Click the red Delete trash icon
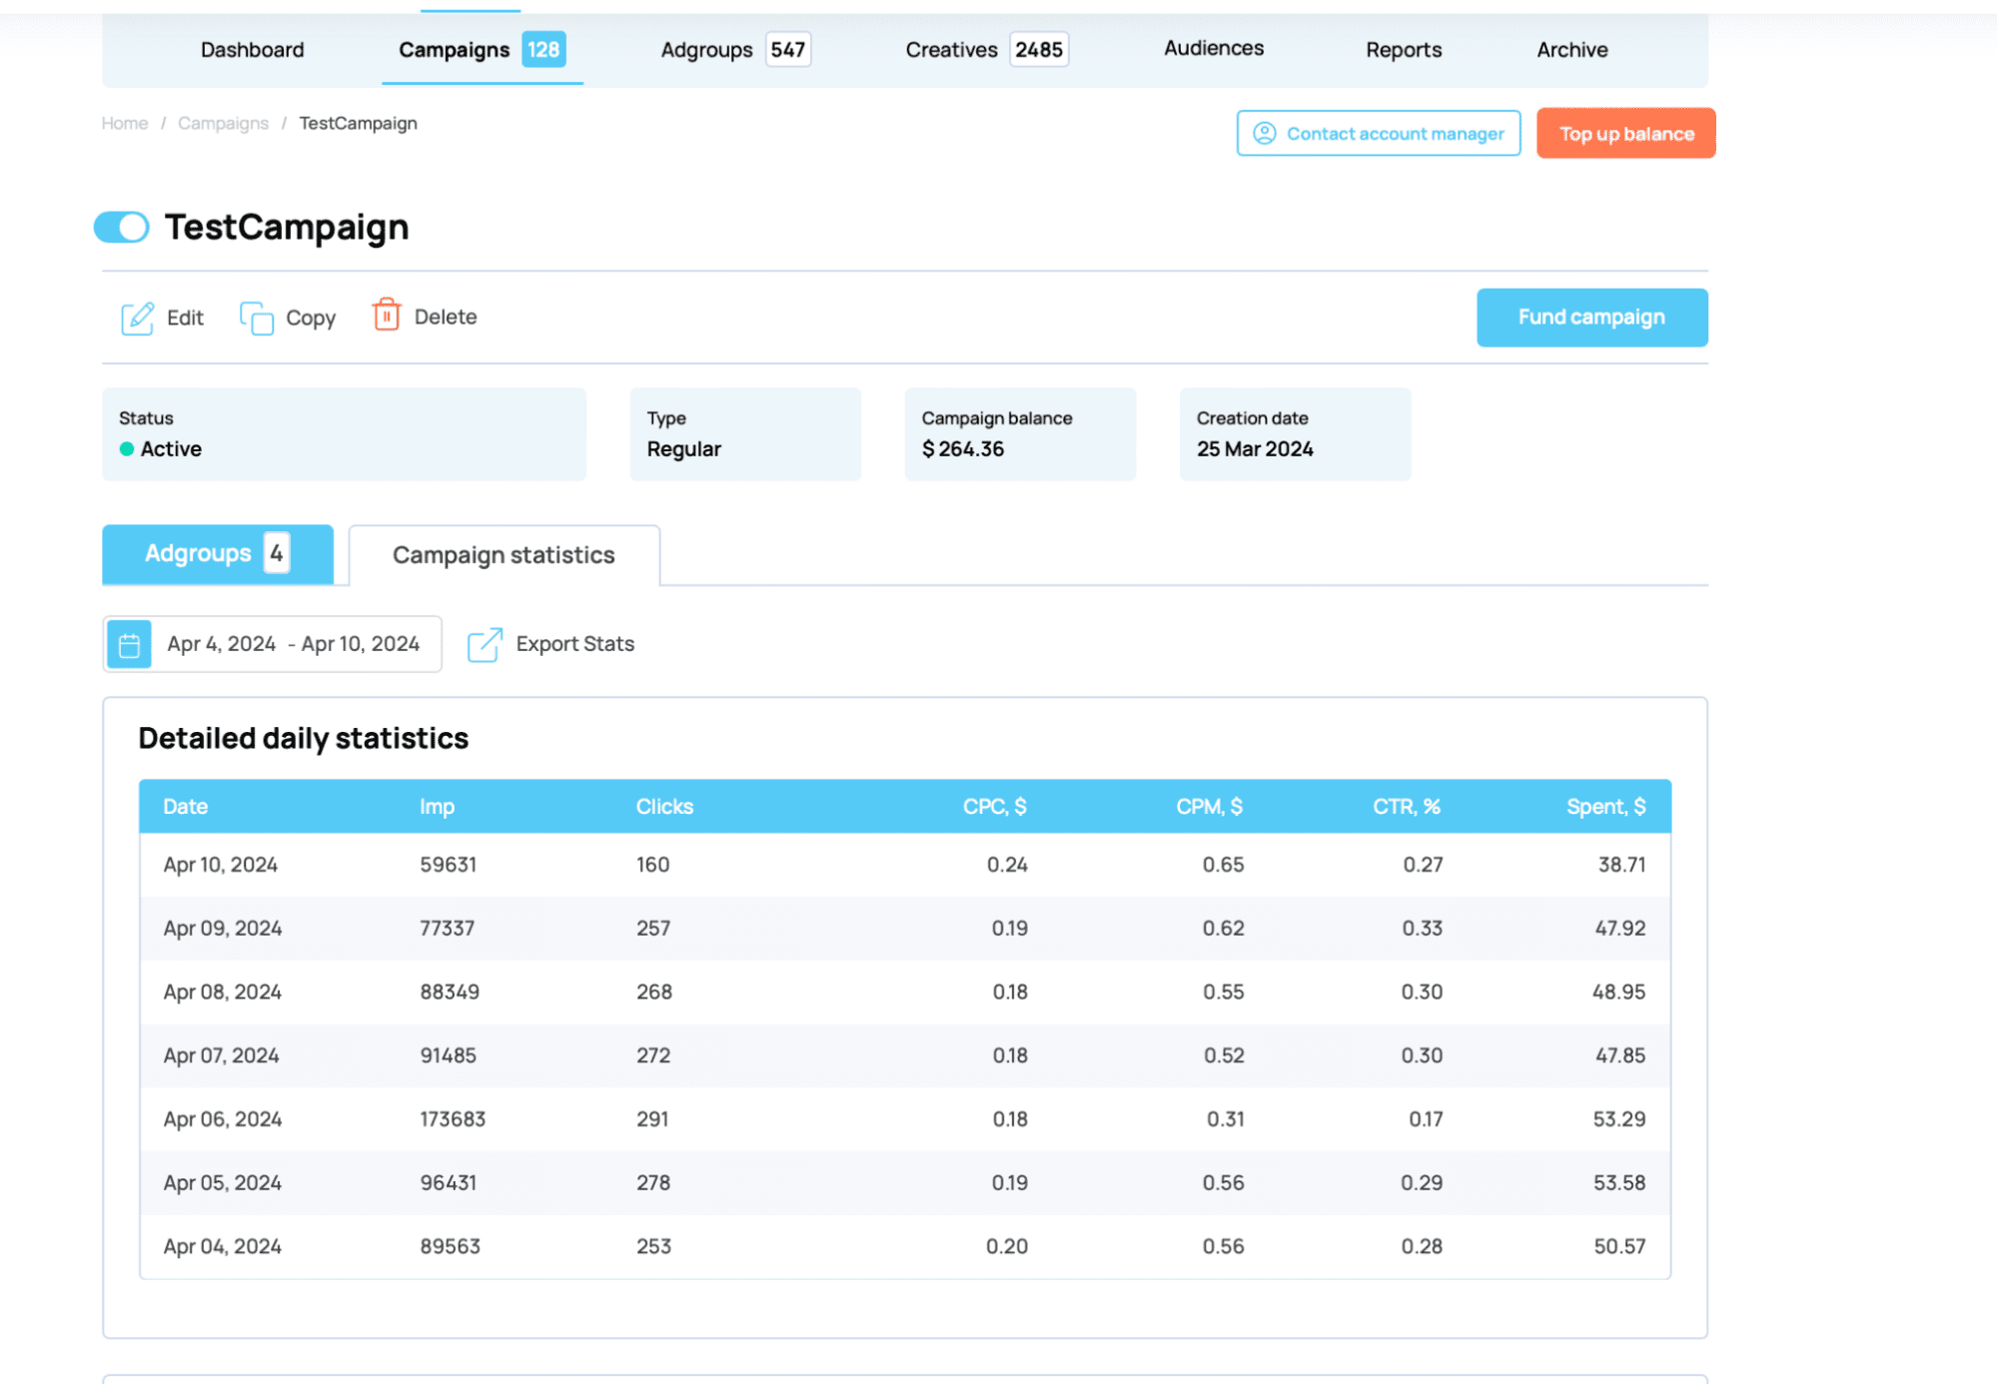Viewport: 1997px width, 1386px height. pos(387,316)
